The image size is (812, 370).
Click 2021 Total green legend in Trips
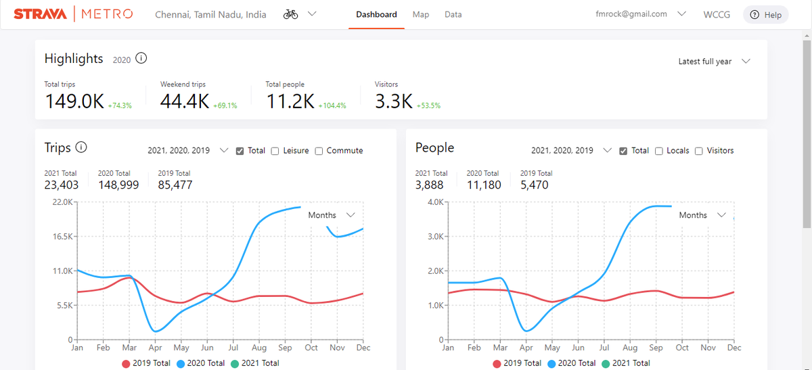point(254,363)
